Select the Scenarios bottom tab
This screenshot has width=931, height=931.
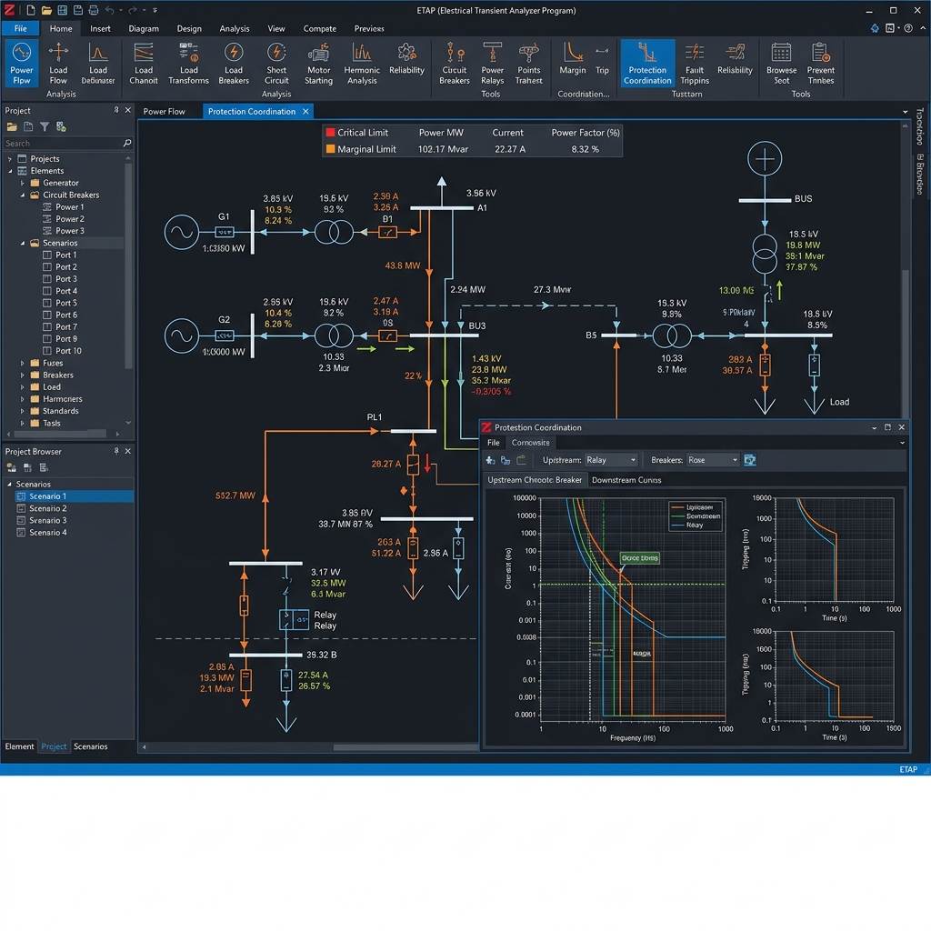(90, 746)
